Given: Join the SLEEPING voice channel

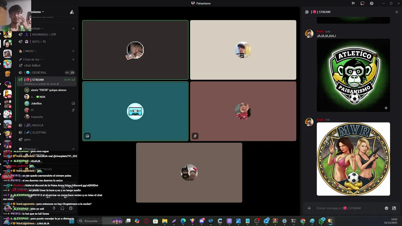Looking at the screenshot, I should tap(46, 132).
